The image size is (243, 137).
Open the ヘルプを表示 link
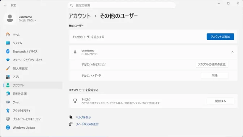tap(84, 117)
